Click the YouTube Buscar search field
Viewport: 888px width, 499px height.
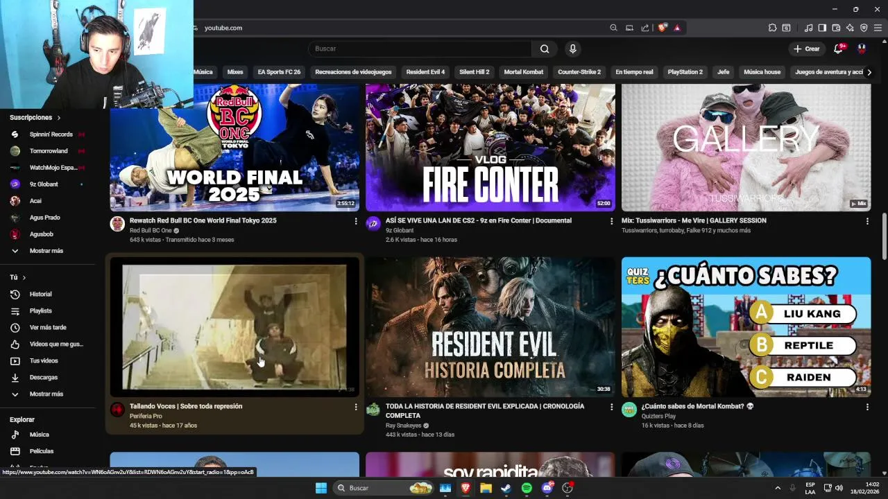[x=420, y=49]
